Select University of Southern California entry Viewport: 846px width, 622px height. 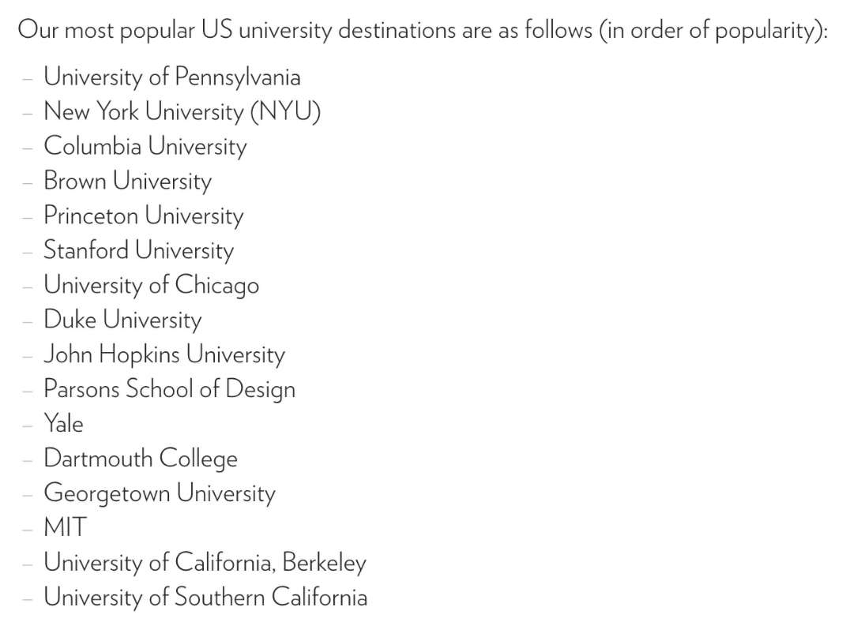[205, 598]
